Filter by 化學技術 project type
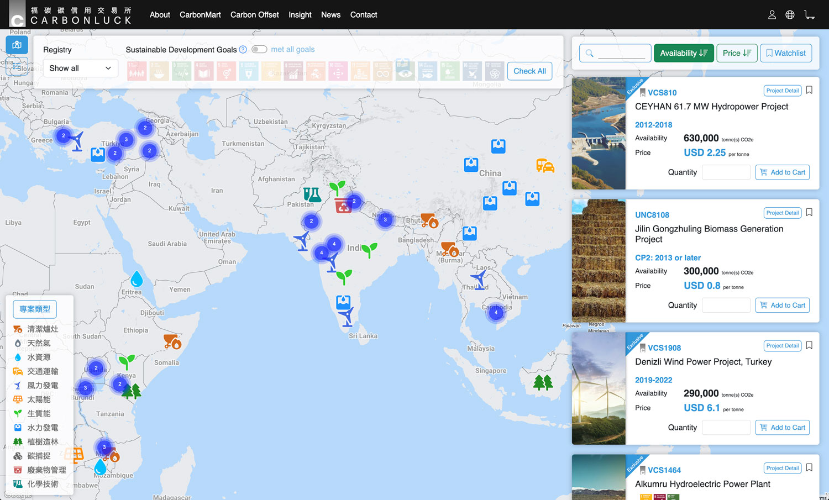Image resolution: width=829 pixels, height=500 pixels. pyautogui.click(x=36, y=484)
